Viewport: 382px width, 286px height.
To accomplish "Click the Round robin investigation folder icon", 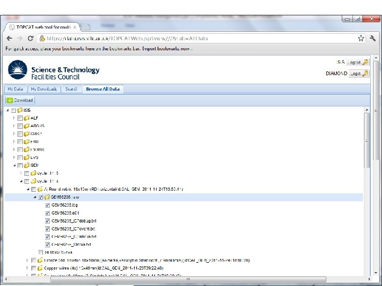I will coord(40,189).
